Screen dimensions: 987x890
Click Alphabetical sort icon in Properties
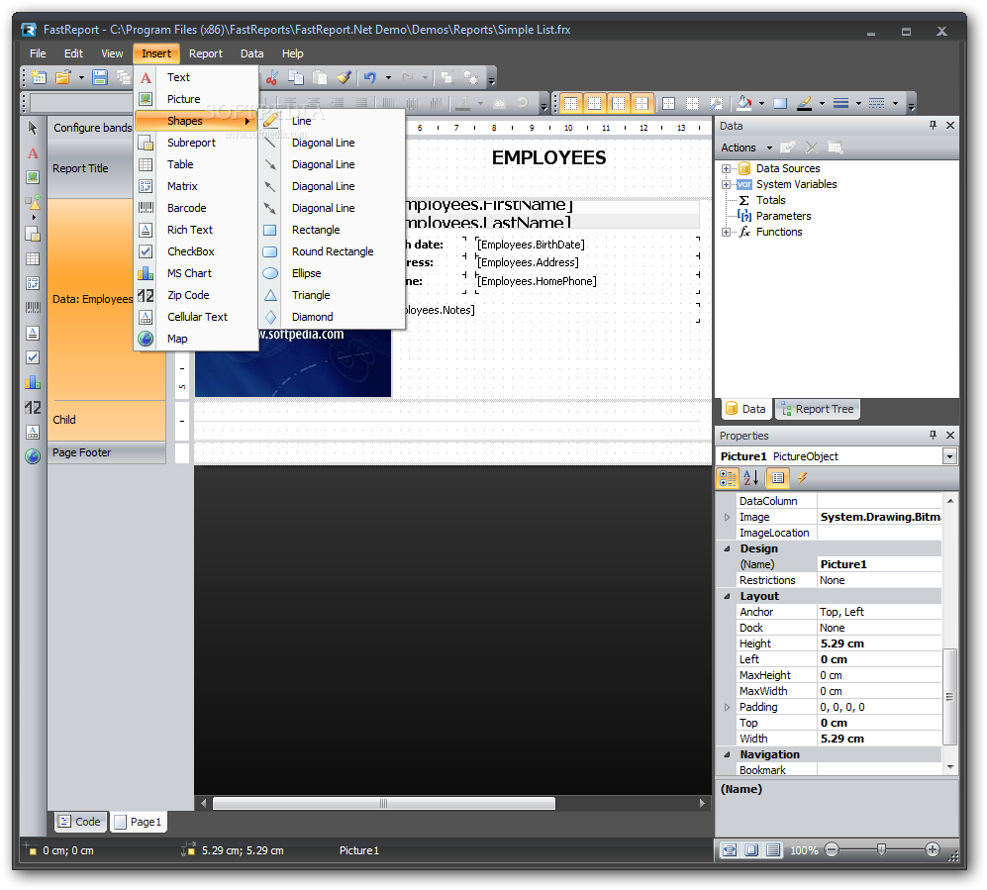pos(751,478)
